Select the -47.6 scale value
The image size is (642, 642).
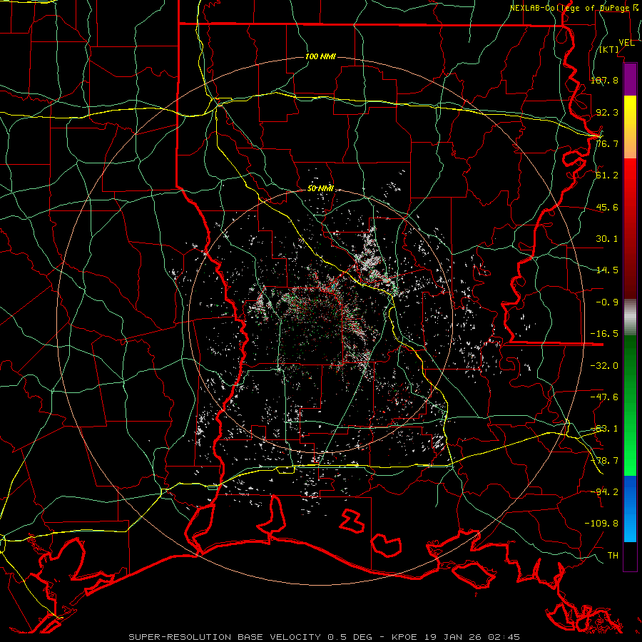tap(604, 397)
